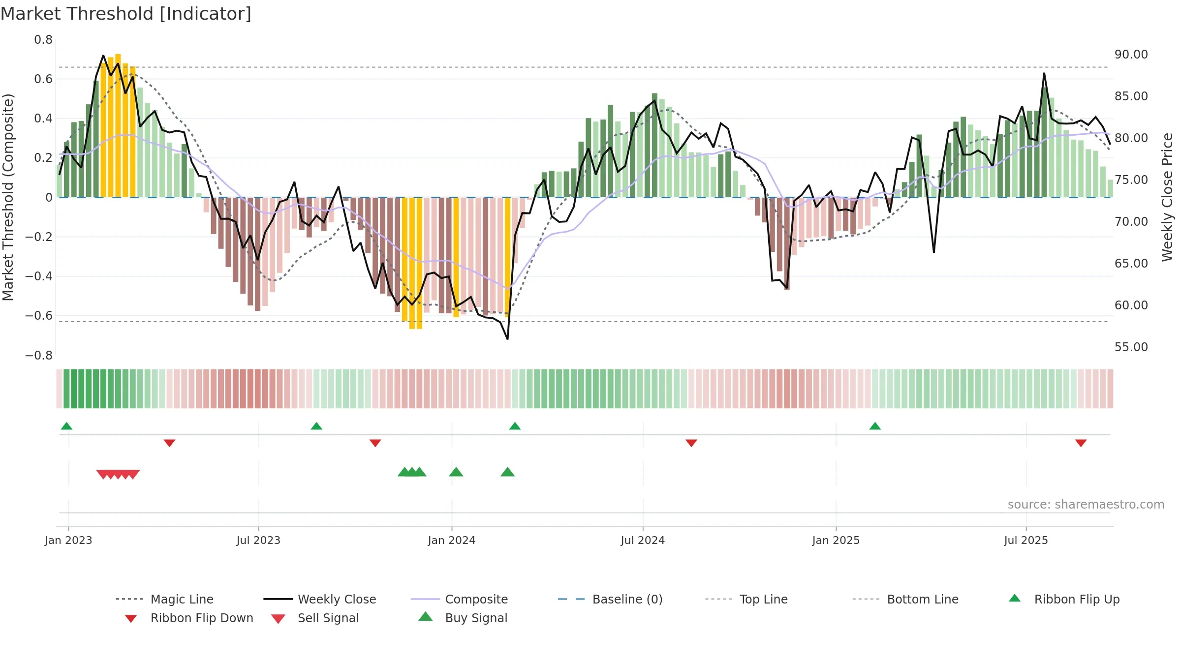This screenshot has height=664, width=1181.
Task: Click the Jan 2023 axis label
Action: pyautogui.click(x=68, y=541)
